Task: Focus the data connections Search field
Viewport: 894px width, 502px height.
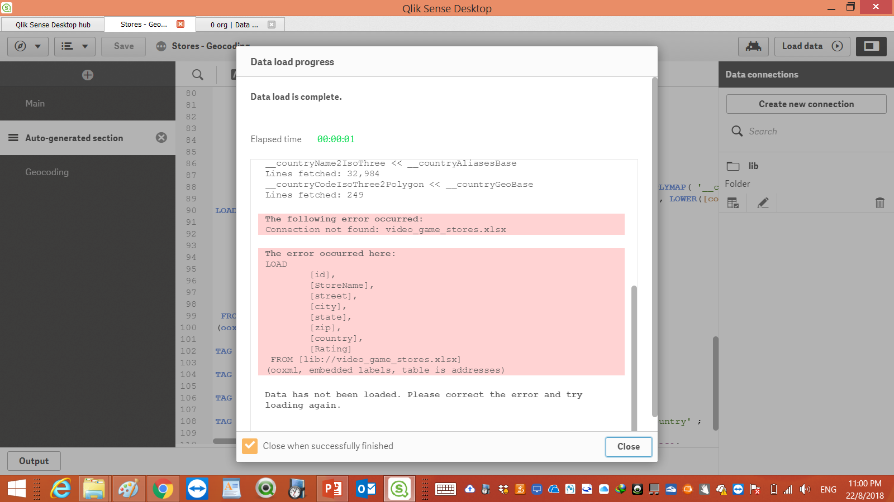Action: click(806, 132)
